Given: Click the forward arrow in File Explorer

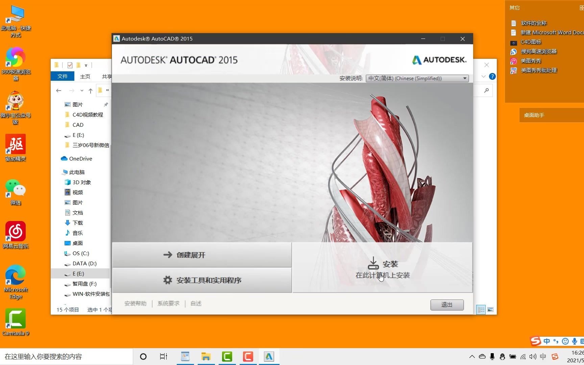Looking at the screenshot, I should (72, 91).
